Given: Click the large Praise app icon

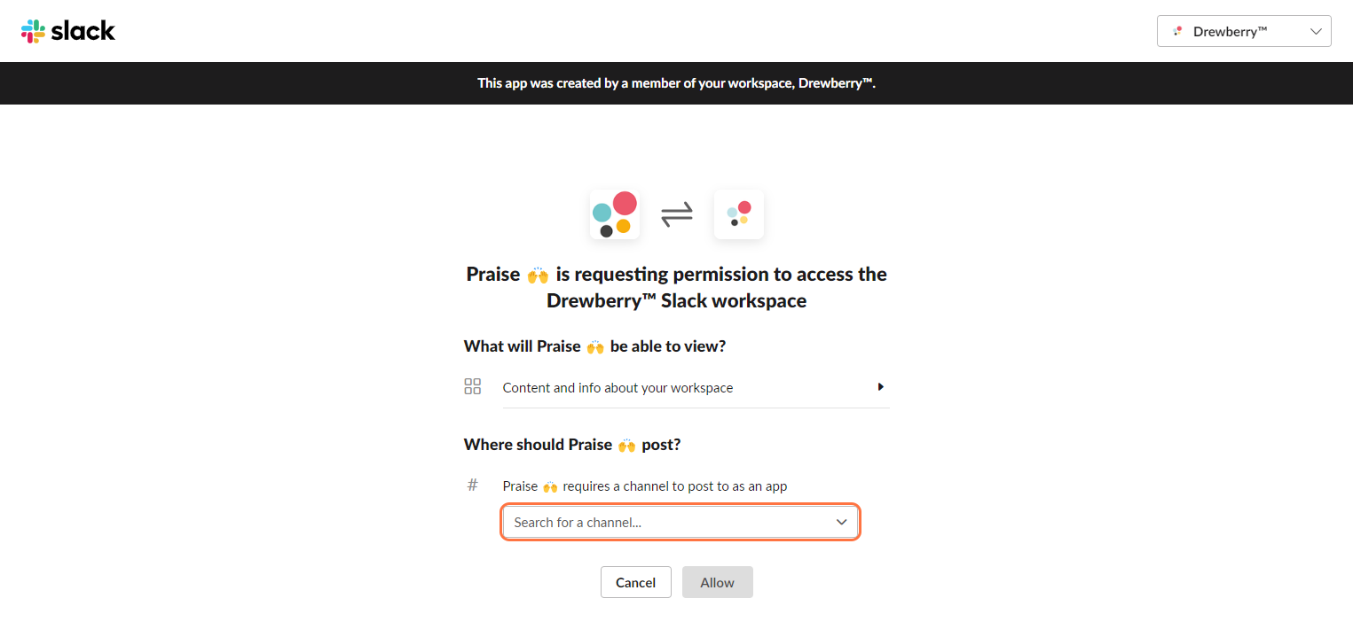Looking at the screenshot, I should (x=614, y=214).
